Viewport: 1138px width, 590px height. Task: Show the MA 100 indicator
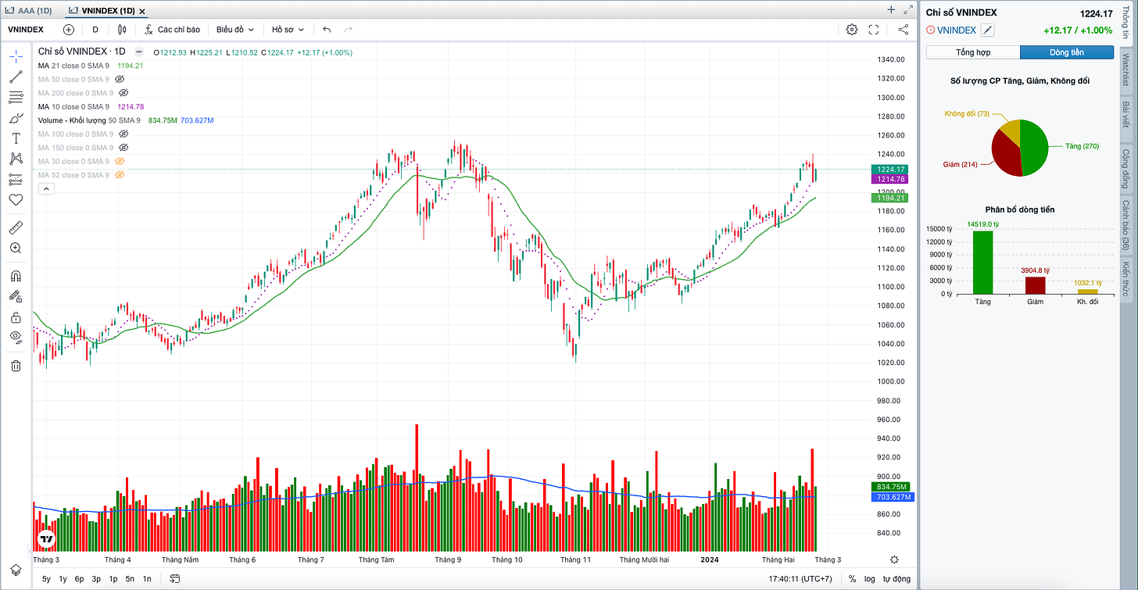click(123, 134)
